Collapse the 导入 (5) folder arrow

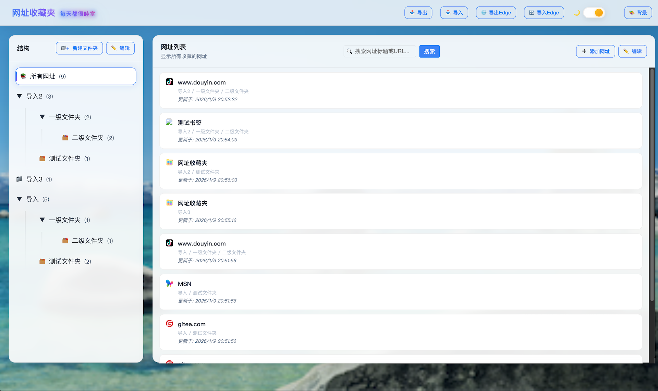[20, 199]
